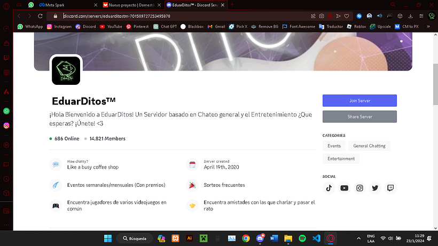Open the YouTube social link icon

coord(344,188)
